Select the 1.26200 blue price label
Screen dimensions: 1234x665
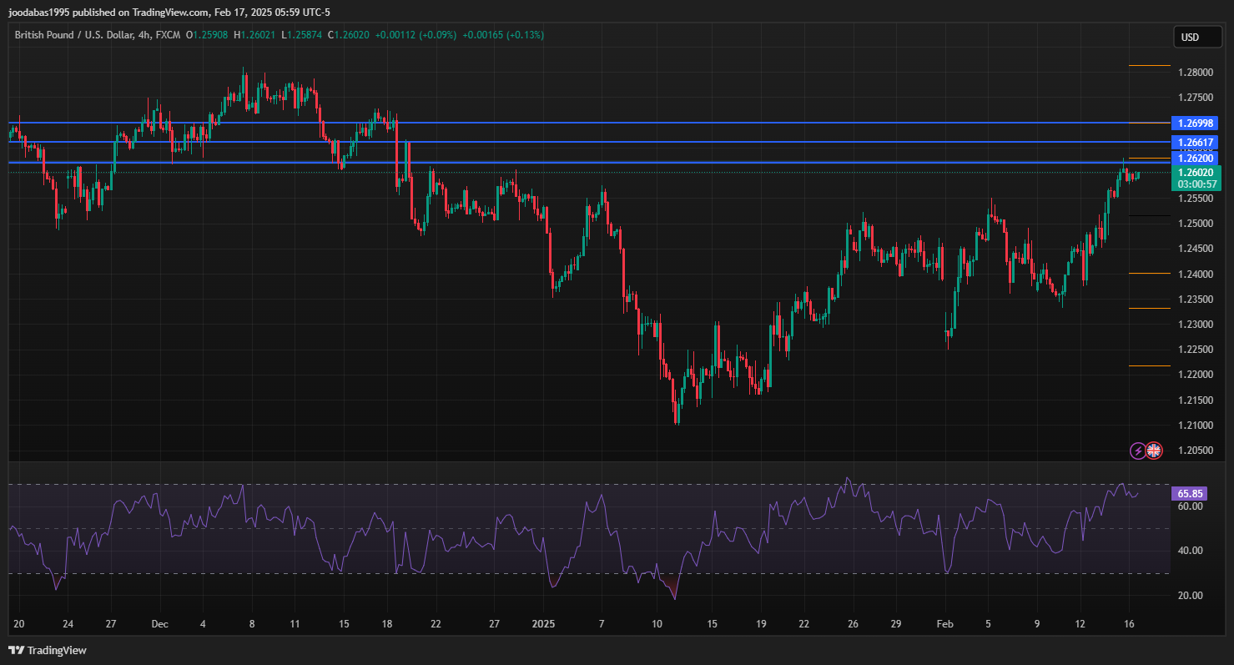(1196, 158)
